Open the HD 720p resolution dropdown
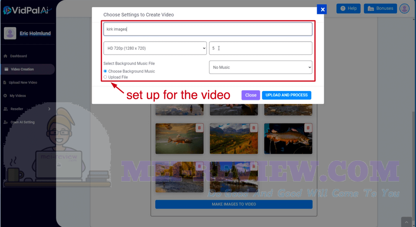 tap(155, 48)
